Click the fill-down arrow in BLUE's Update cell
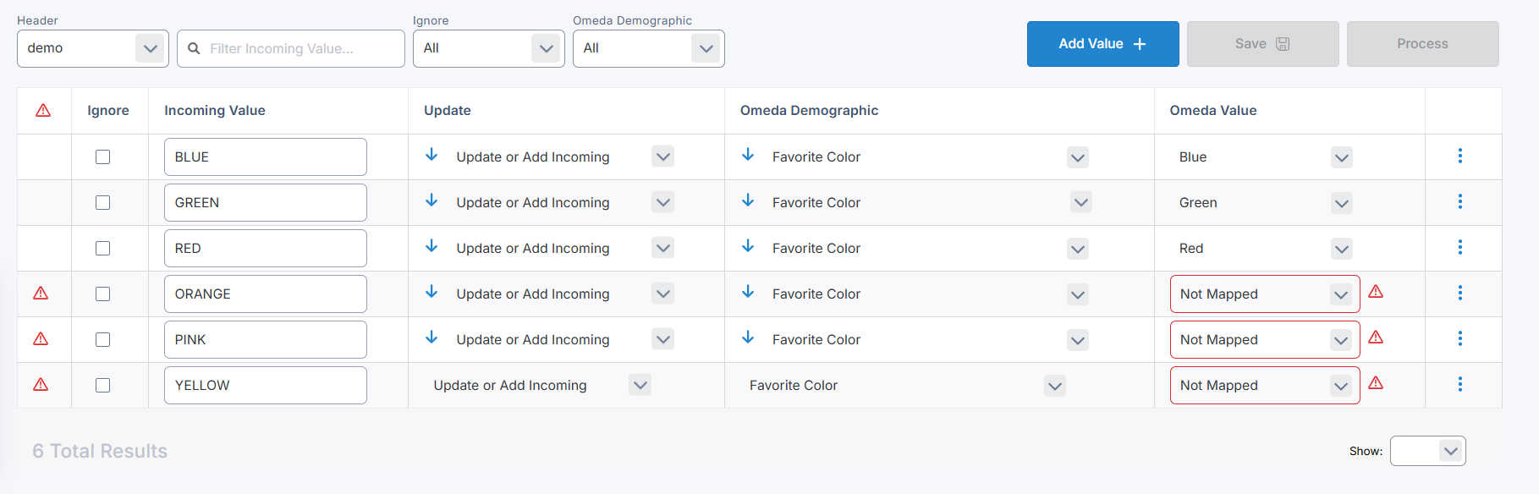 (x=431, y=155)
